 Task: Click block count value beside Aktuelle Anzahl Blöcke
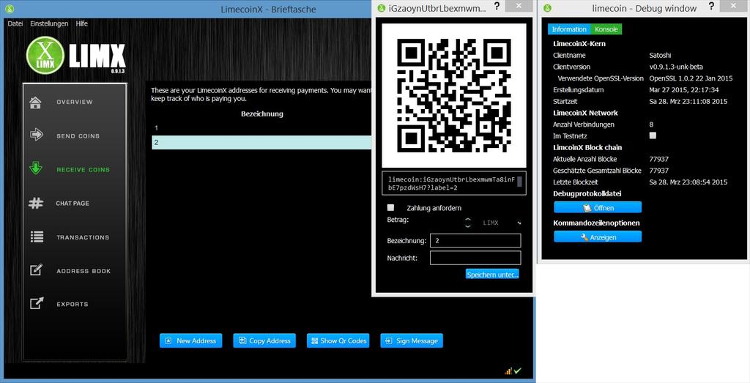point(658,159)
